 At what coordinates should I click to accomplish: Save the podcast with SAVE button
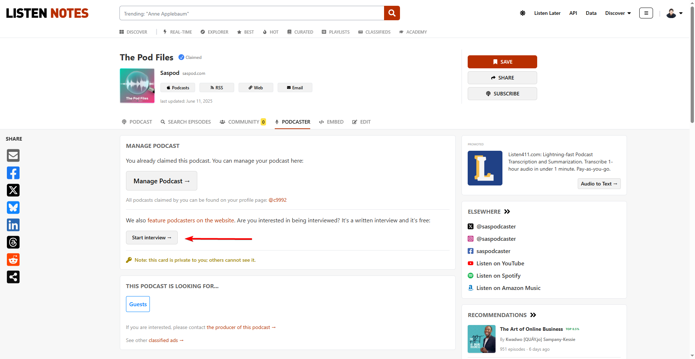pos(502,62)
